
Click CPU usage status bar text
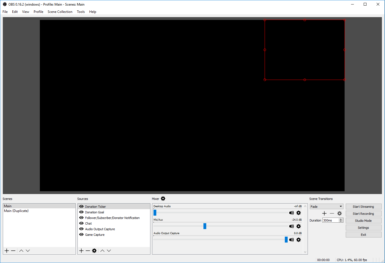(x=352, y=260)
